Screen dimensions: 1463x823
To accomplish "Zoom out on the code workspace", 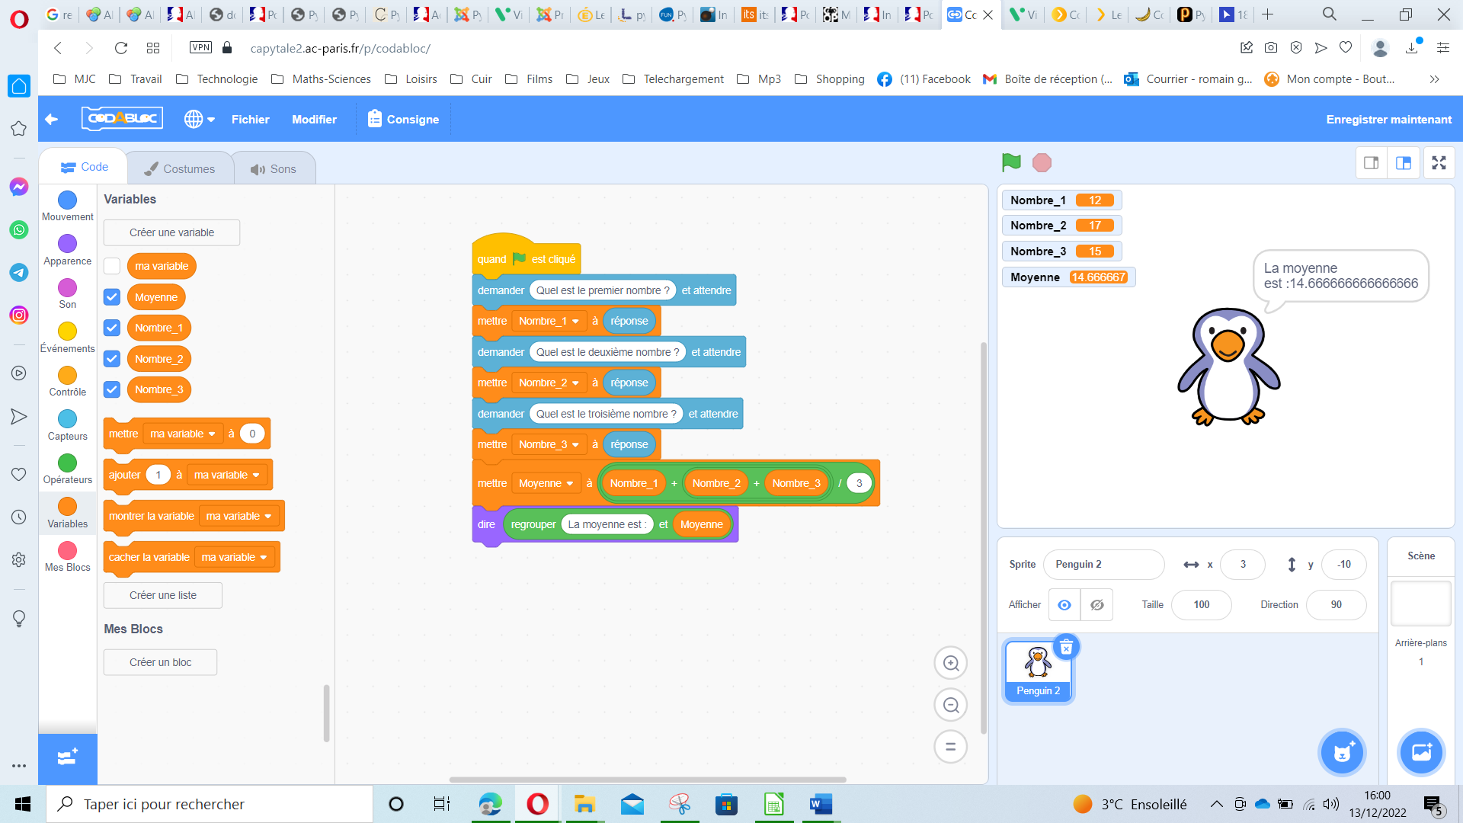I will [950, 705].
